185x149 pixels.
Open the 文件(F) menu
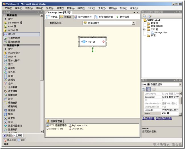tap(8, 8)
